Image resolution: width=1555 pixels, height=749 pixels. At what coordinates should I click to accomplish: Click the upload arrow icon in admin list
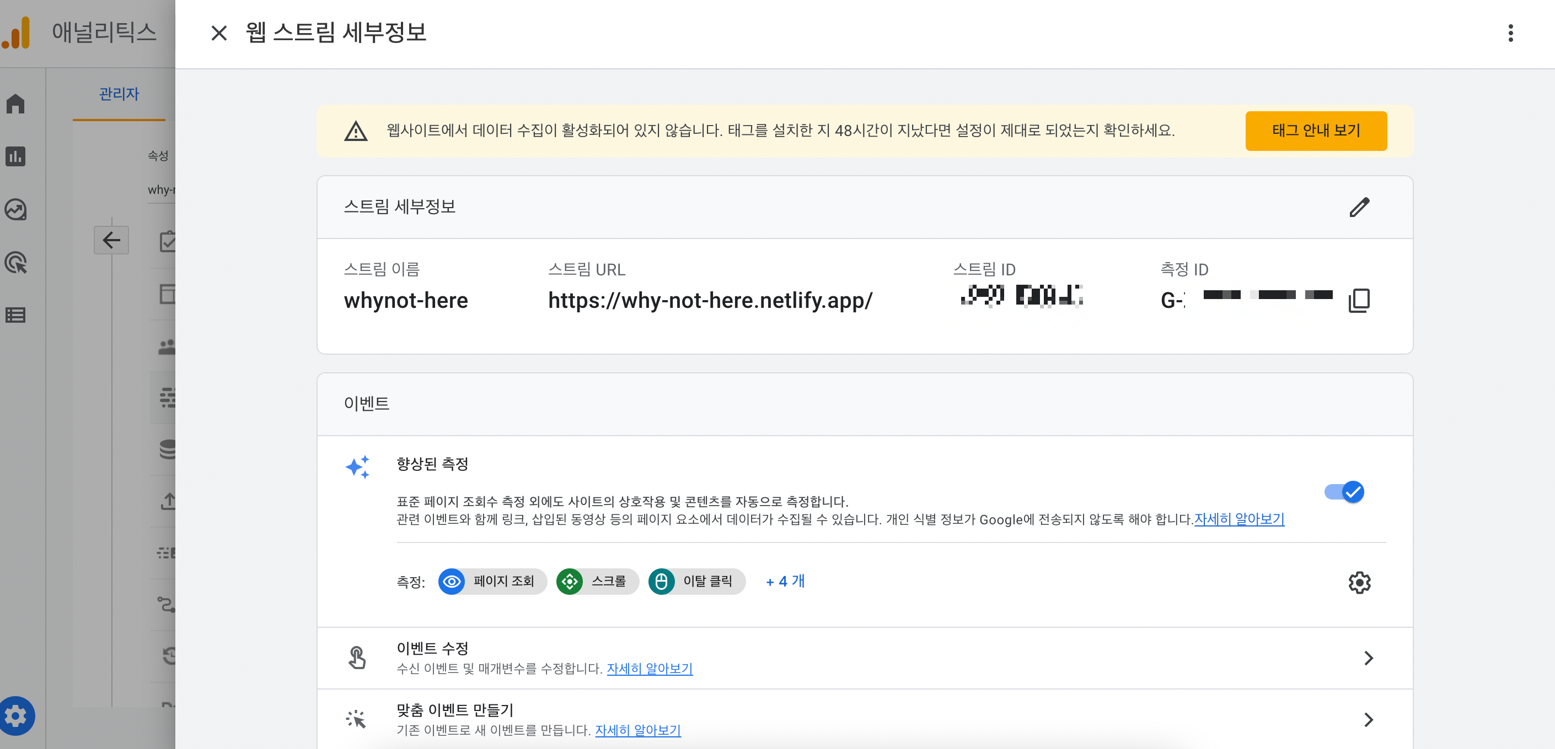point(168,501)
